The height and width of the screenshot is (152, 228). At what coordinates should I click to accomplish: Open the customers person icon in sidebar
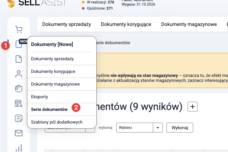pyautogui.click(x=19, y=74)
